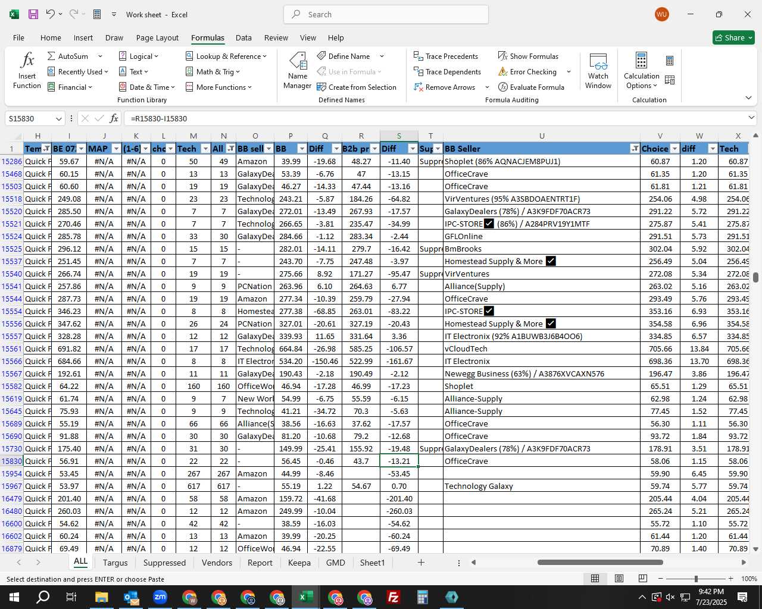Click the Logical functions button
Screen dimensions: 762x609
pos(139,56)
